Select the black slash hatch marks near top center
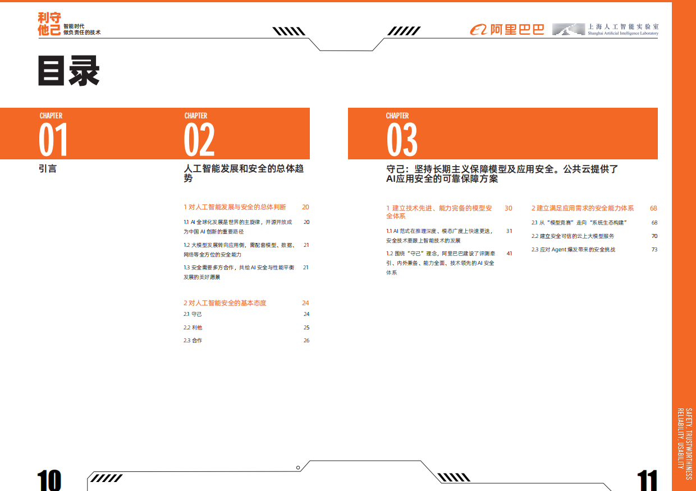696x491 pixels. (287, 30)
